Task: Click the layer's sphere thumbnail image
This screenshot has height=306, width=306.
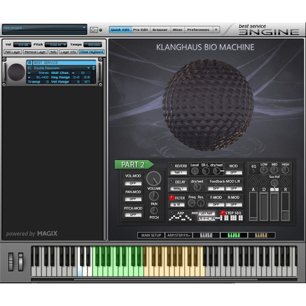Action: (16, 72)
